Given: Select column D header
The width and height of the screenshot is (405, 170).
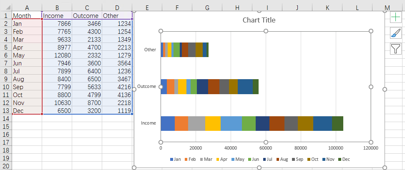Looking at the screenshot, I should click(117, 8).
